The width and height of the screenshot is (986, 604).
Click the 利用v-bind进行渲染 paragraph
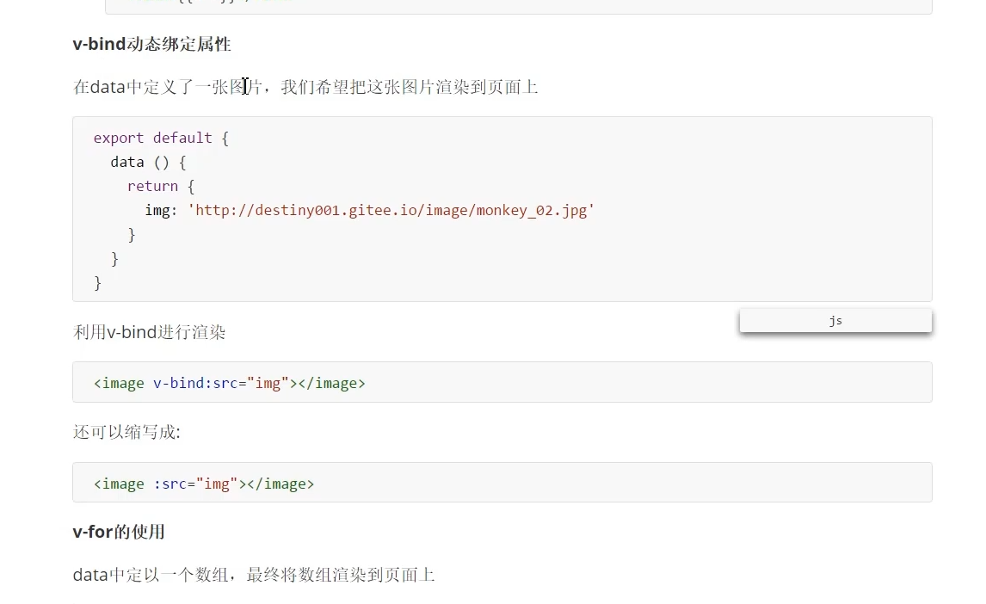pyautogui.click(x=150, y=332)
